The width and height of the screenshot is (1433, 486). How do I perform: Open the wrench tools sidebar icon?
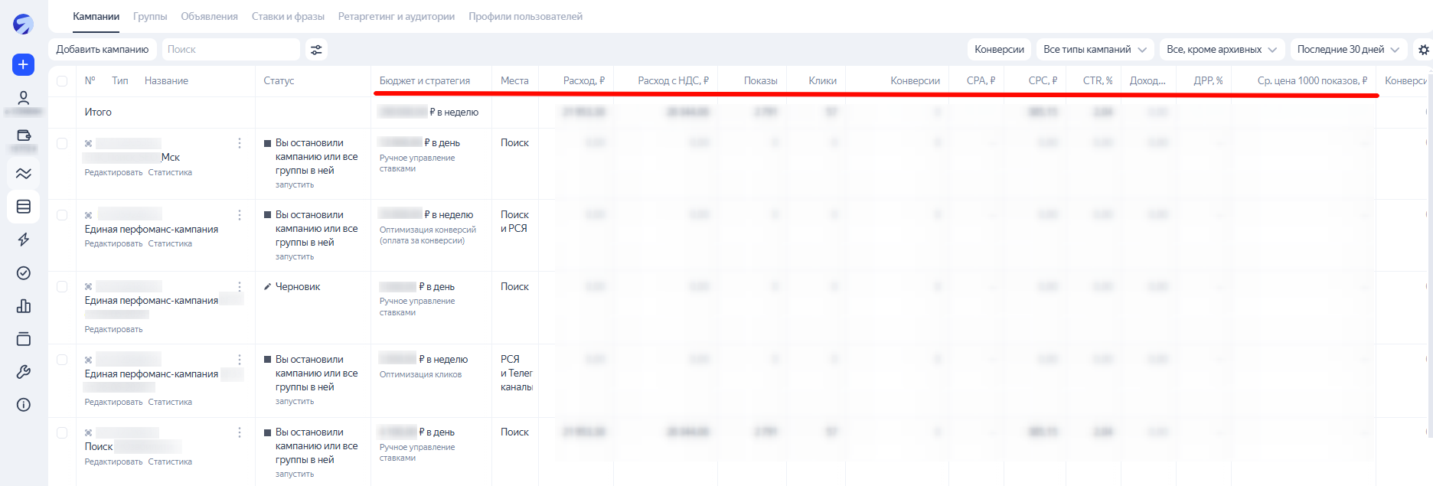(x=24, y=372)
